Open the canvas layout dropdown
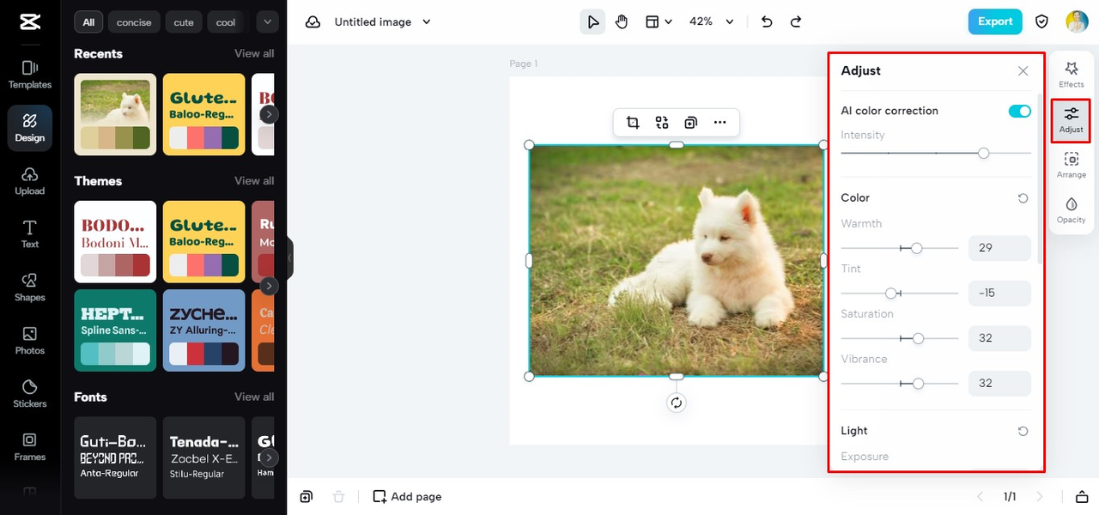The width and height of the screenshot is (1099, 515). 659,21
